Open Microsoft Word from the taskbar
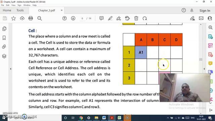The width and height of the screenshot is (215, 121). 104,118
